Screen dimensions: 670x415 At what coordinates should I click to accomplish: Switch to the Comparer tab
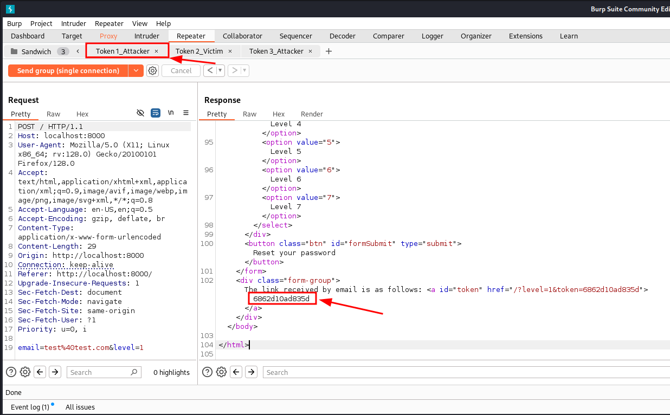point(389,36)
